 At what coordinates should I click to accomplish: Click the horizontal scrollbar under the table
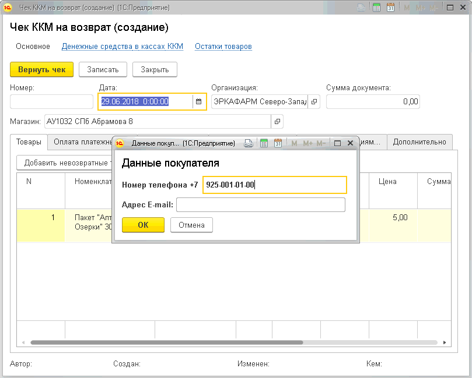click(233, 342)
